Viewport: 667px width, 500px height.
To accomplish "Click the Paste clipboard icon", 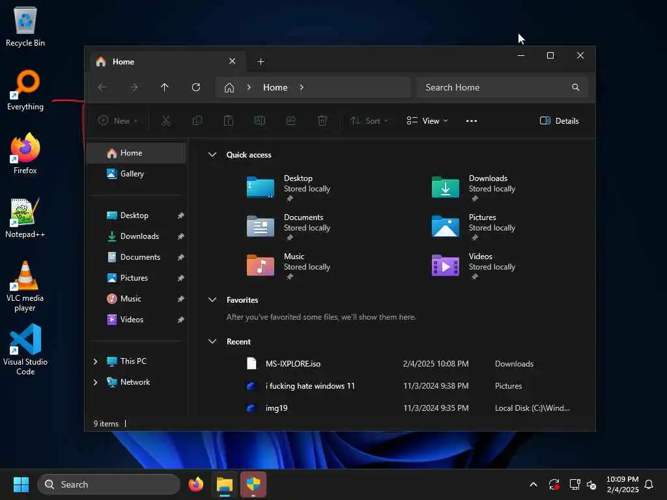I will pos(229,120).
